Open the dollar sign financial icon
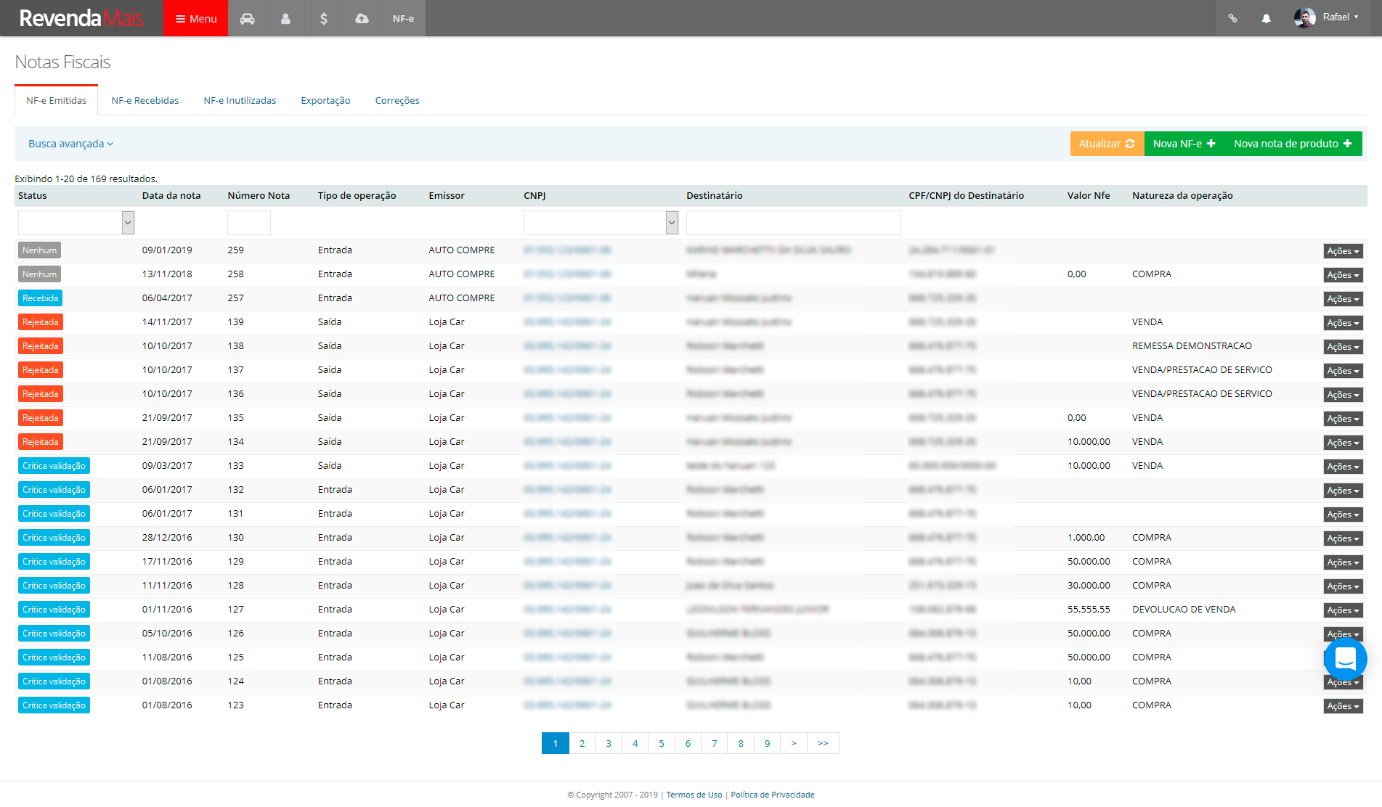 [324, 18]
